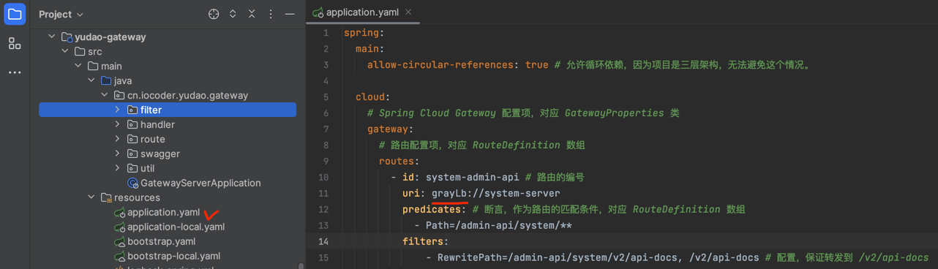The height and width of the screenshot is (269, 938).
Task: Expand the filter package
Action: pyautogui.click(x=117, y=110)
